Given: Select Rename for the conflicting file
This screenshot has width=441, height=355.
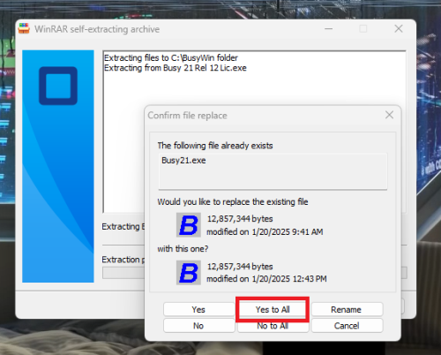Looking at the screenshot, I should [347, 309].
